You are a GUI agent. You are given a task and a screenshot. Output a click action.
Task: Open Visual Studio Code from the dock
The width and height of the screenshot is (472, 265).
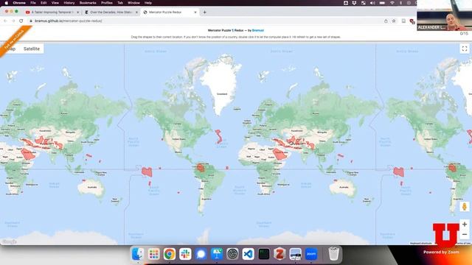coord(248,254)
